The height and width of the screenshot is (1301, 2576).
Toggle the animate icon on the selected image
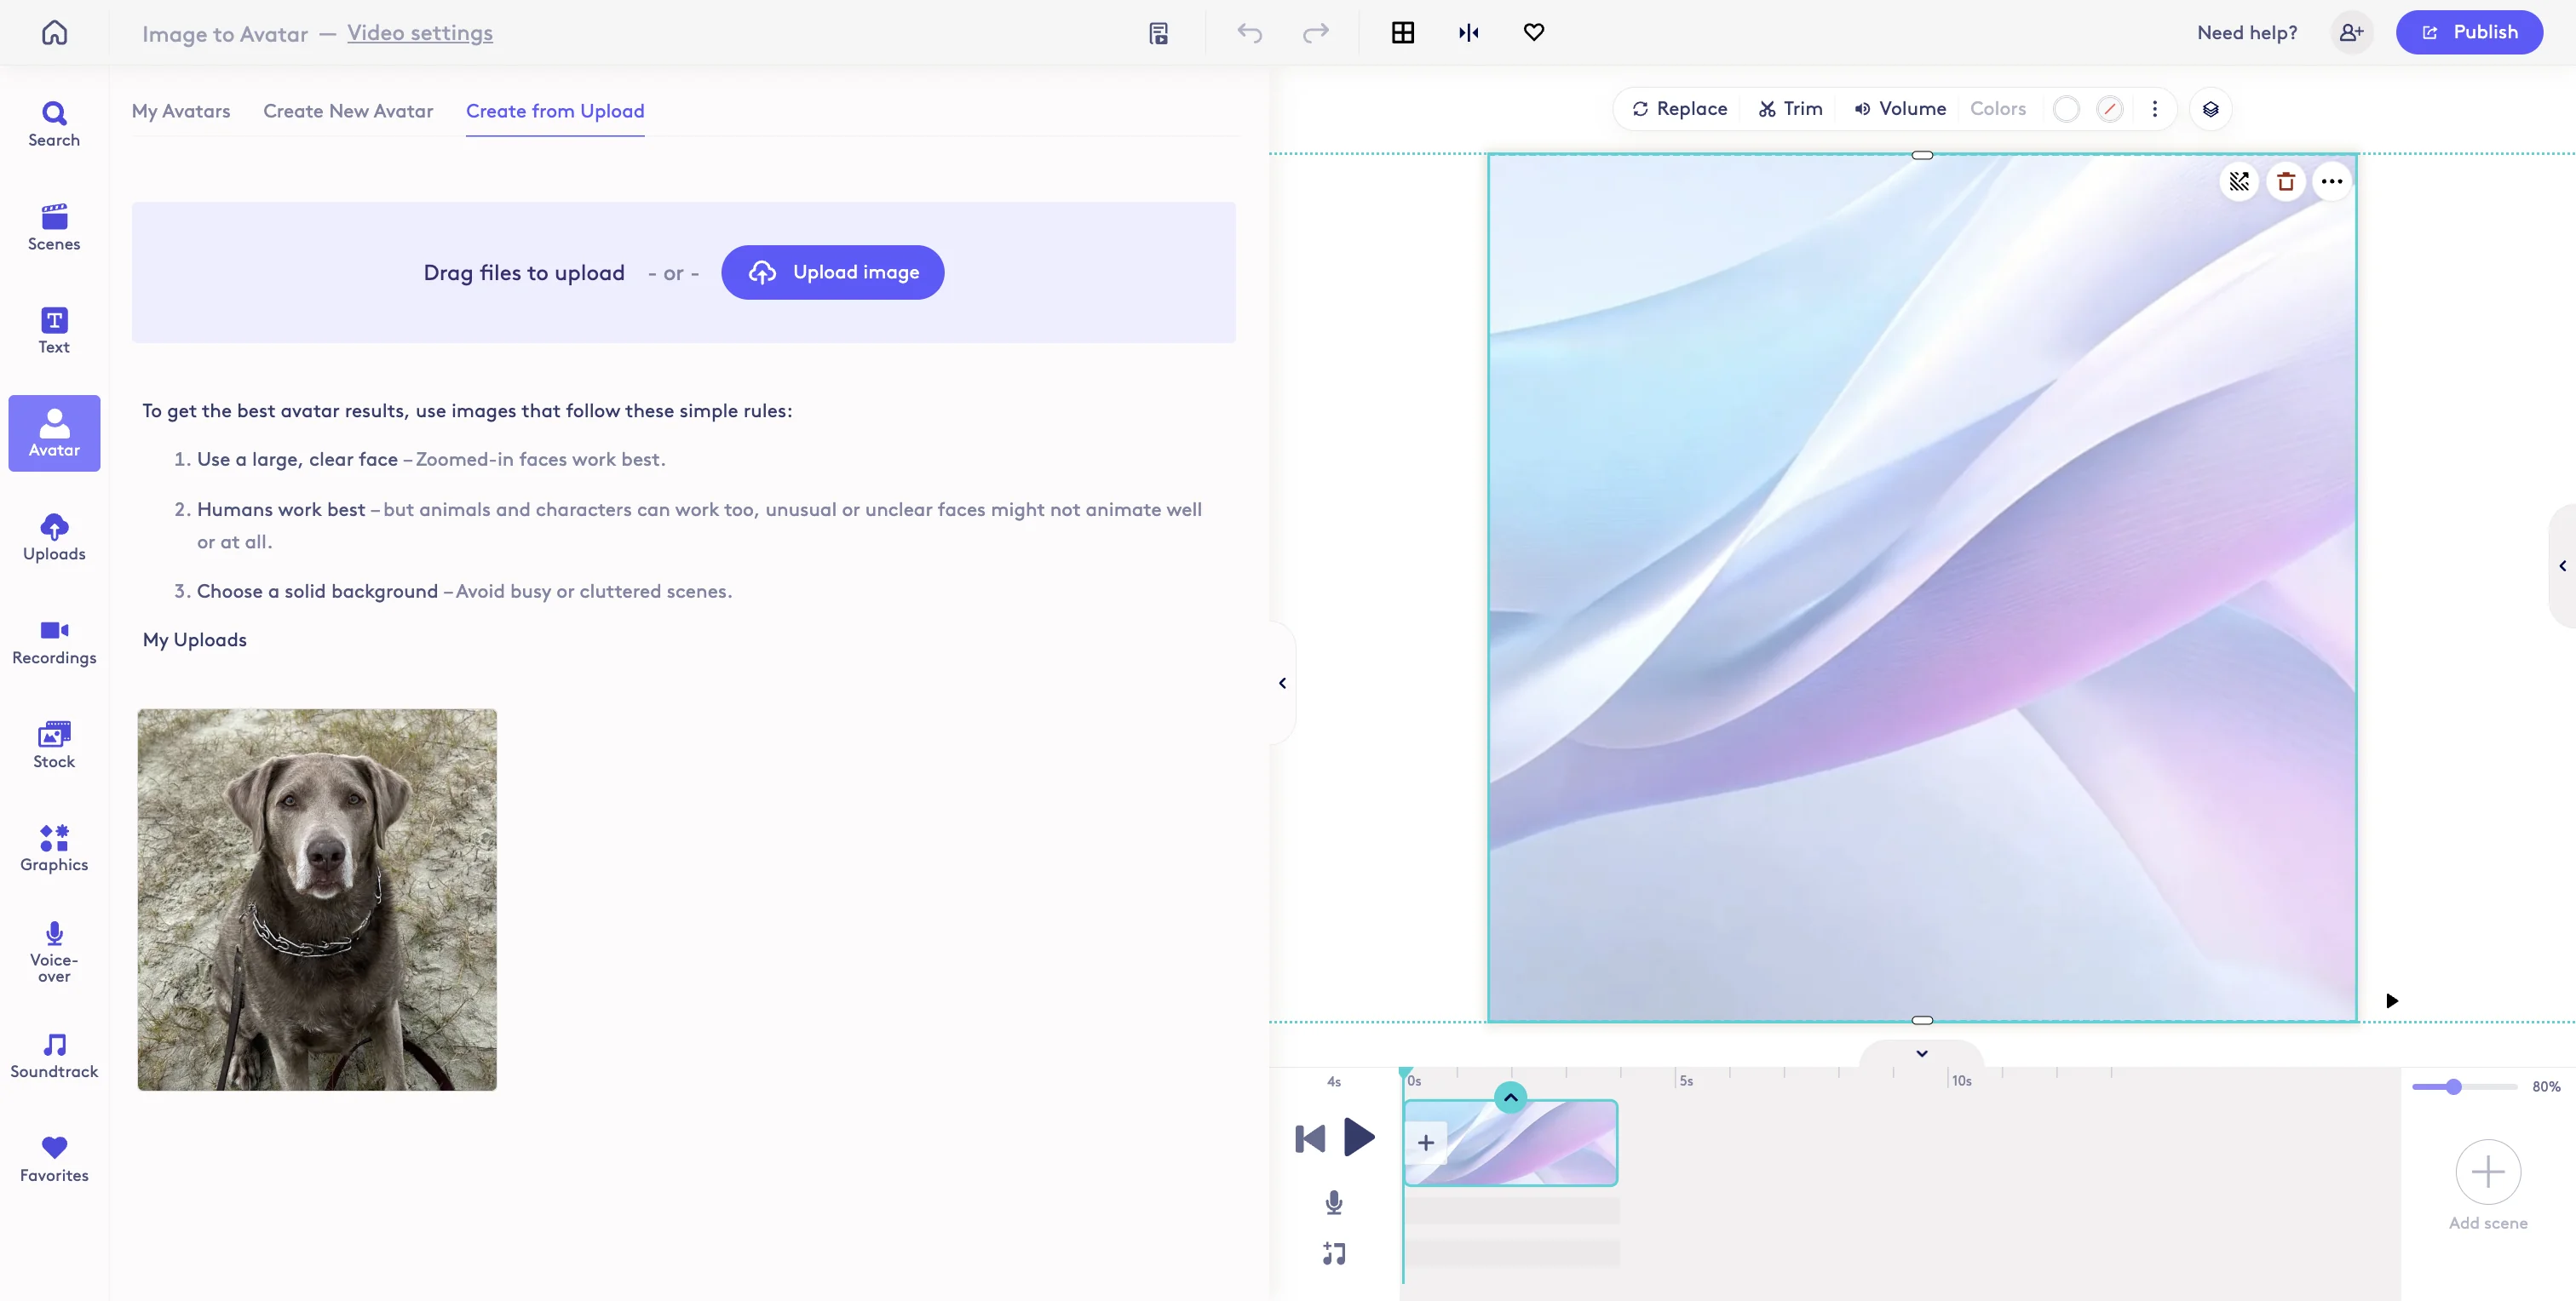click(x=2240, y=181)
